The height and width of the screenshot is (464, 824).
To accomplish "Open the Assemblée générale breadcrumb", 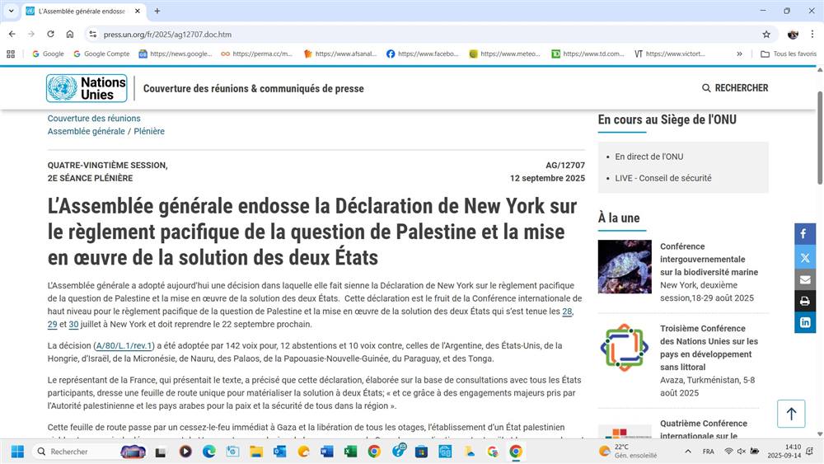I will point(87,131).
